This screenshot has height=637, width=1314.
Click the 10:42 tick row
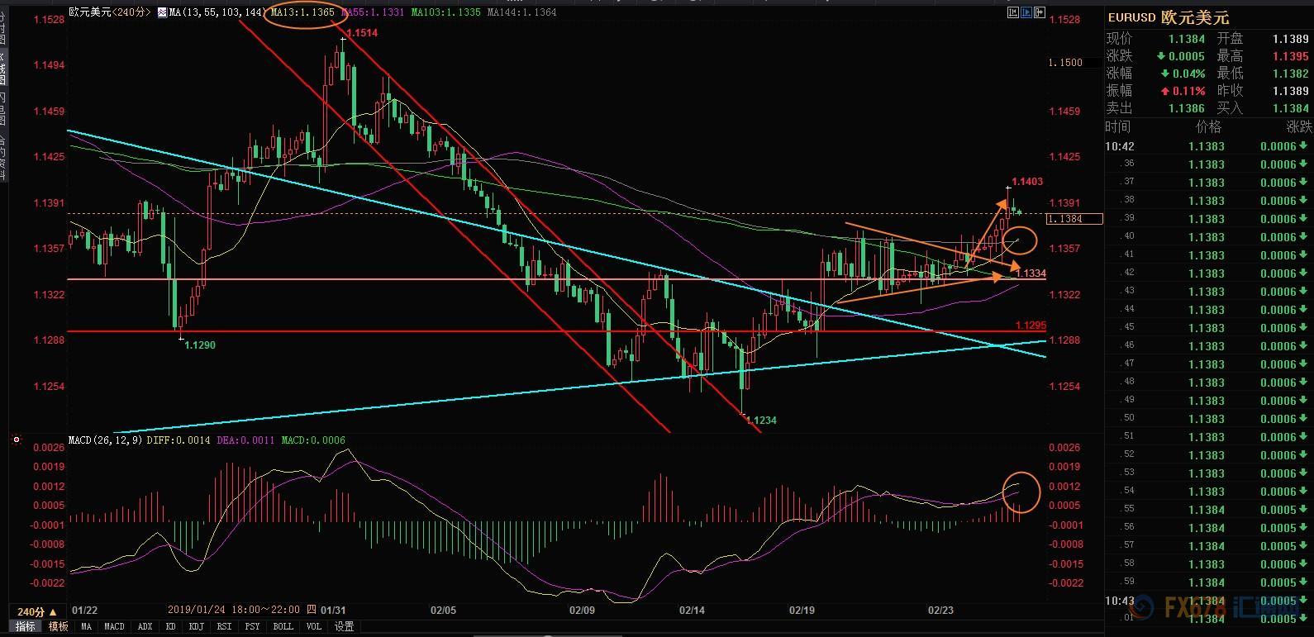(1209, 146)
